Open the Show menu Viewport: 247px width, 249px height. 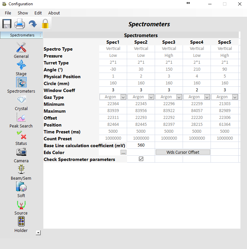[x=23, y=13]
